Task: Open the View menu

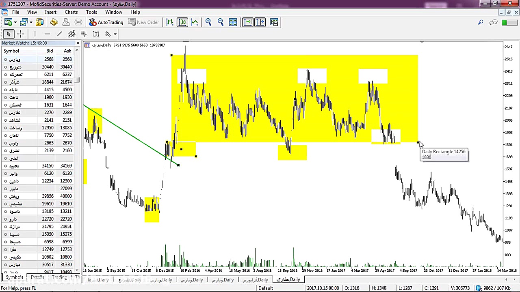Action: (x=32, y=12)
